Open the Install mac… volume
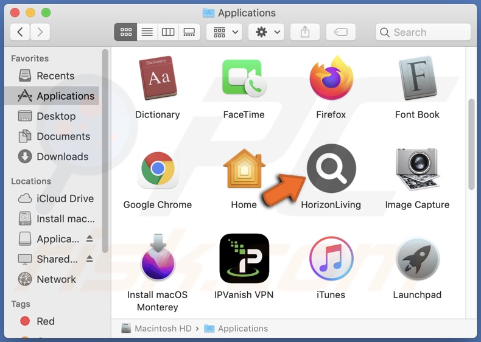The height and width of the screenshot is (342, 481). [52, 218]
